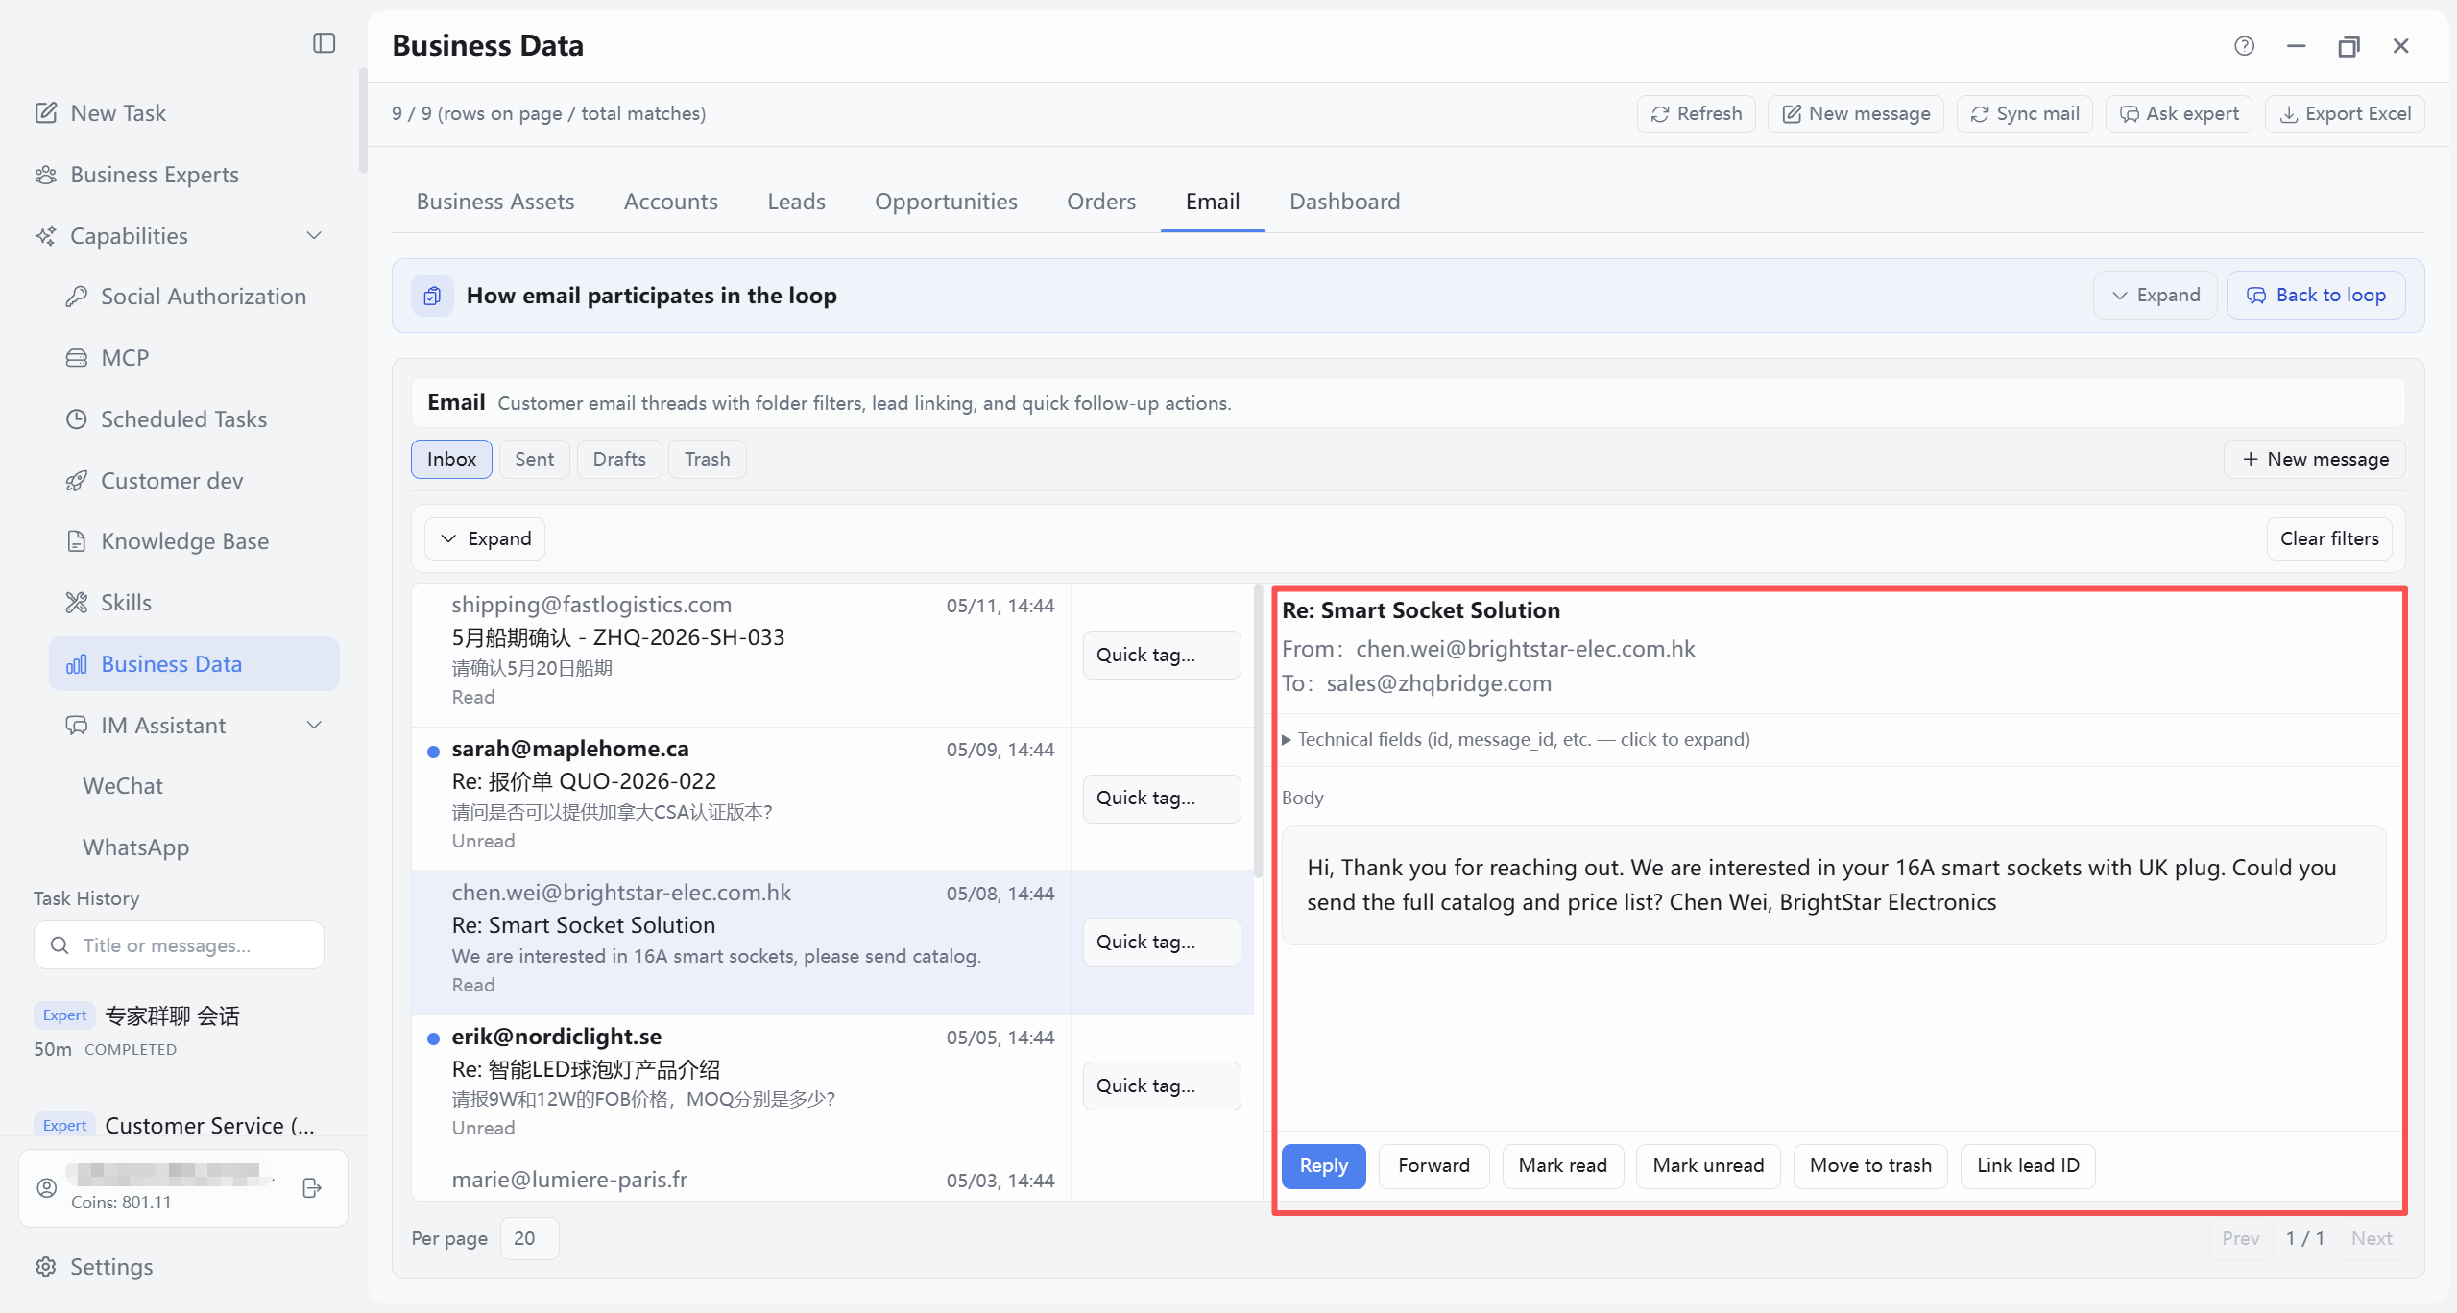Expand Technical fields disclosure triangle

click(1287, 740)
